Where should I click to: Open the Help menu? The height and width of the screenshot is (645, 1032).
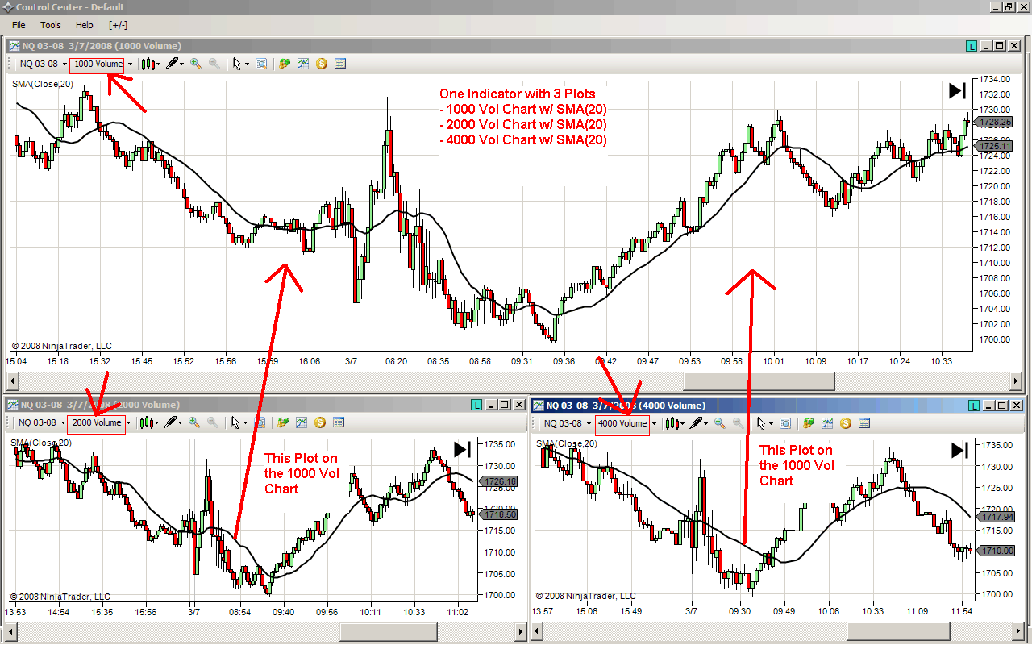tap(85, 25)
